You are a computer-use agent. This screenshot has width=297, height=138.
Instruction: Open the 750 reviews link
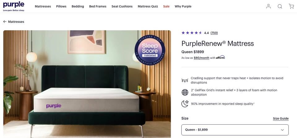(214, 33)
